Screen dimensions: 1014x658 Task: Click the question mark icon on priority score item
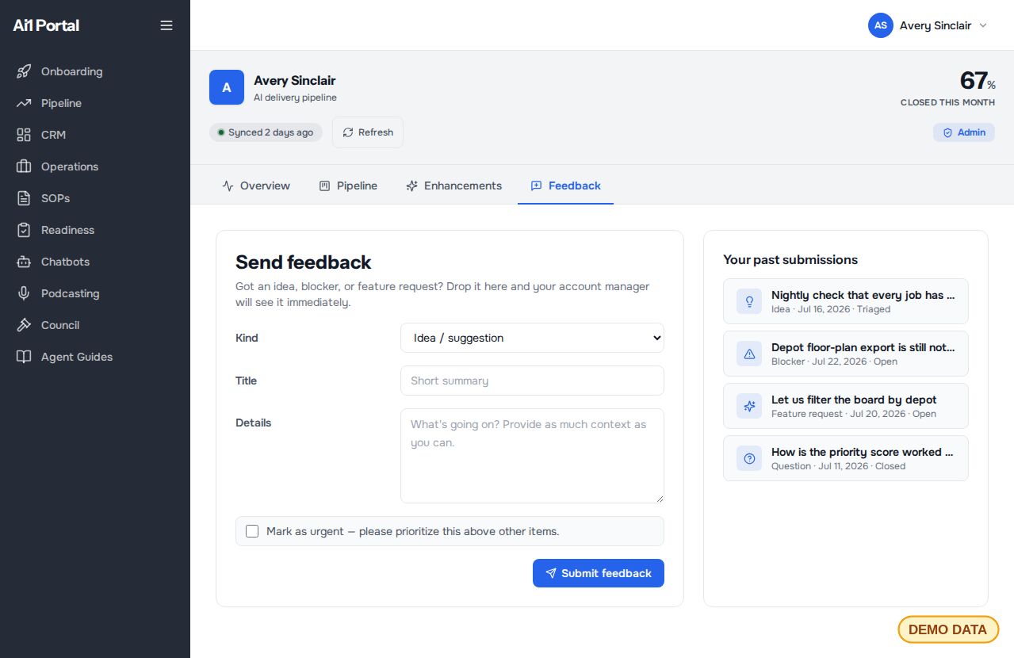[749, 458]
